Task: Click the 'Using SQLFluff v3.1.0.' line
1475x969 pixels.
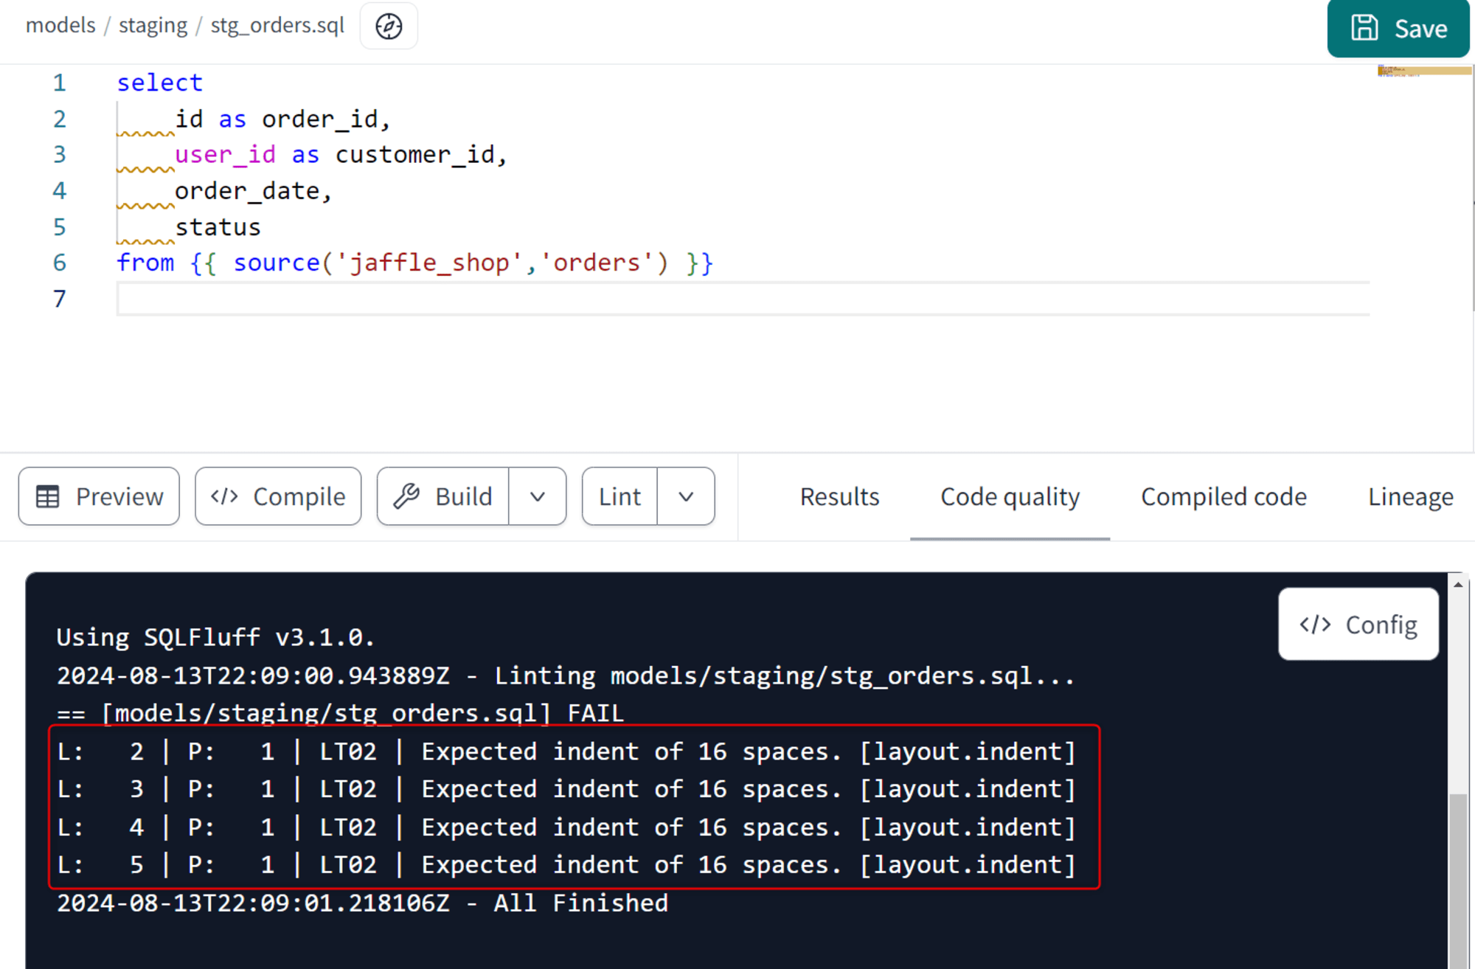Action: click(215, 637)
